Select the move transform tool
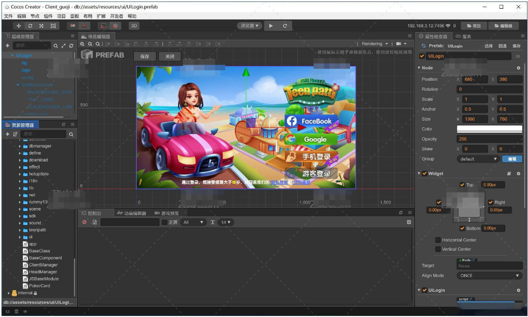The image size is (528, 317). (x=19, y=26)
